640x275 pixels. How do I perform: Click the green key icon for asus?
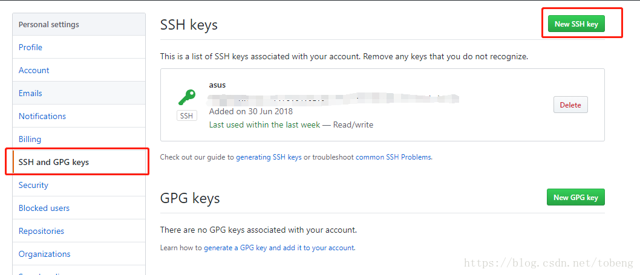(187, 97)
